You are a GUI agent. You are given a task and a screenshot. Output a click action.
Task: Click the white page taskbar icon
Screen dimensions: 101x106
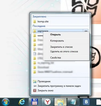pos(99,102)
